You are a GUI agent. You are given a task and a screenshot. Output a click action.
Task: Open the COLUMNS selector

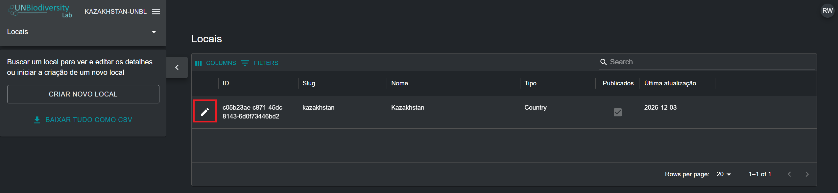216,63
